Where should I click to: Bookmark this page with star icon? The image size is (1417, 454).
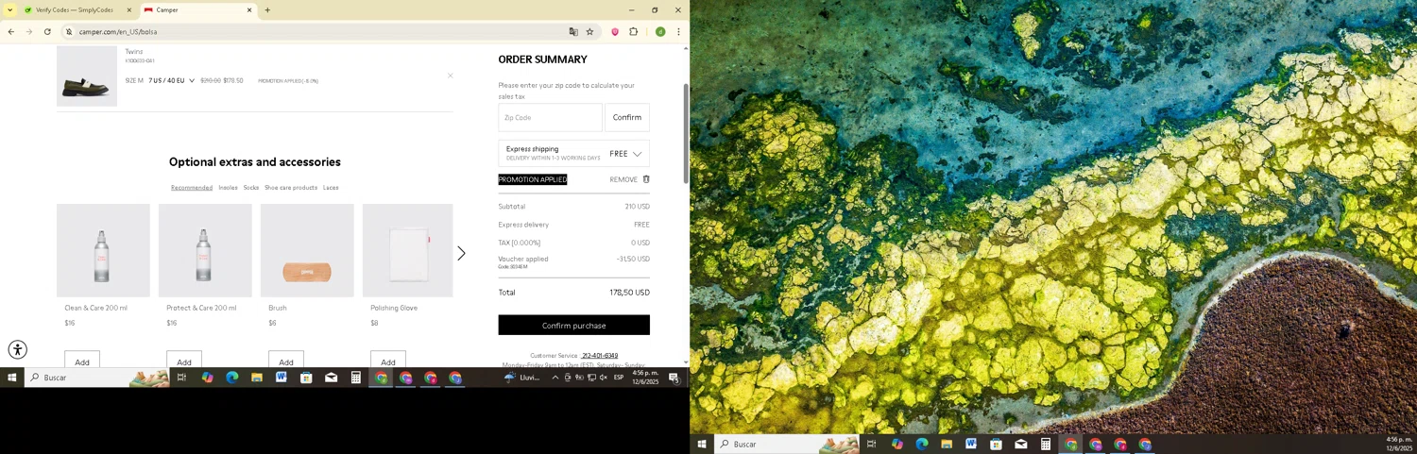coord(590,31)
